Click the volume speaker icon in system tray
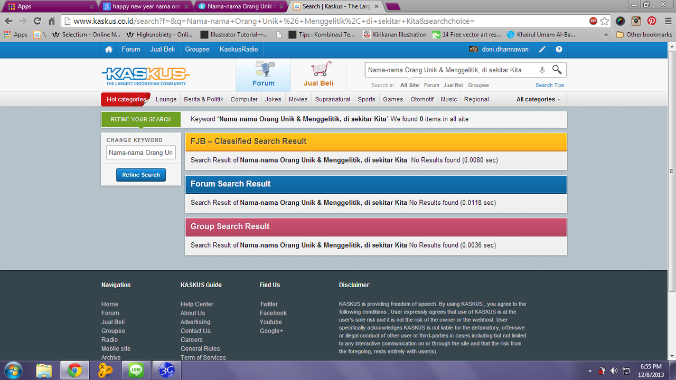The height and width of the screenshot is (380, 676). [x=614, y=370]
